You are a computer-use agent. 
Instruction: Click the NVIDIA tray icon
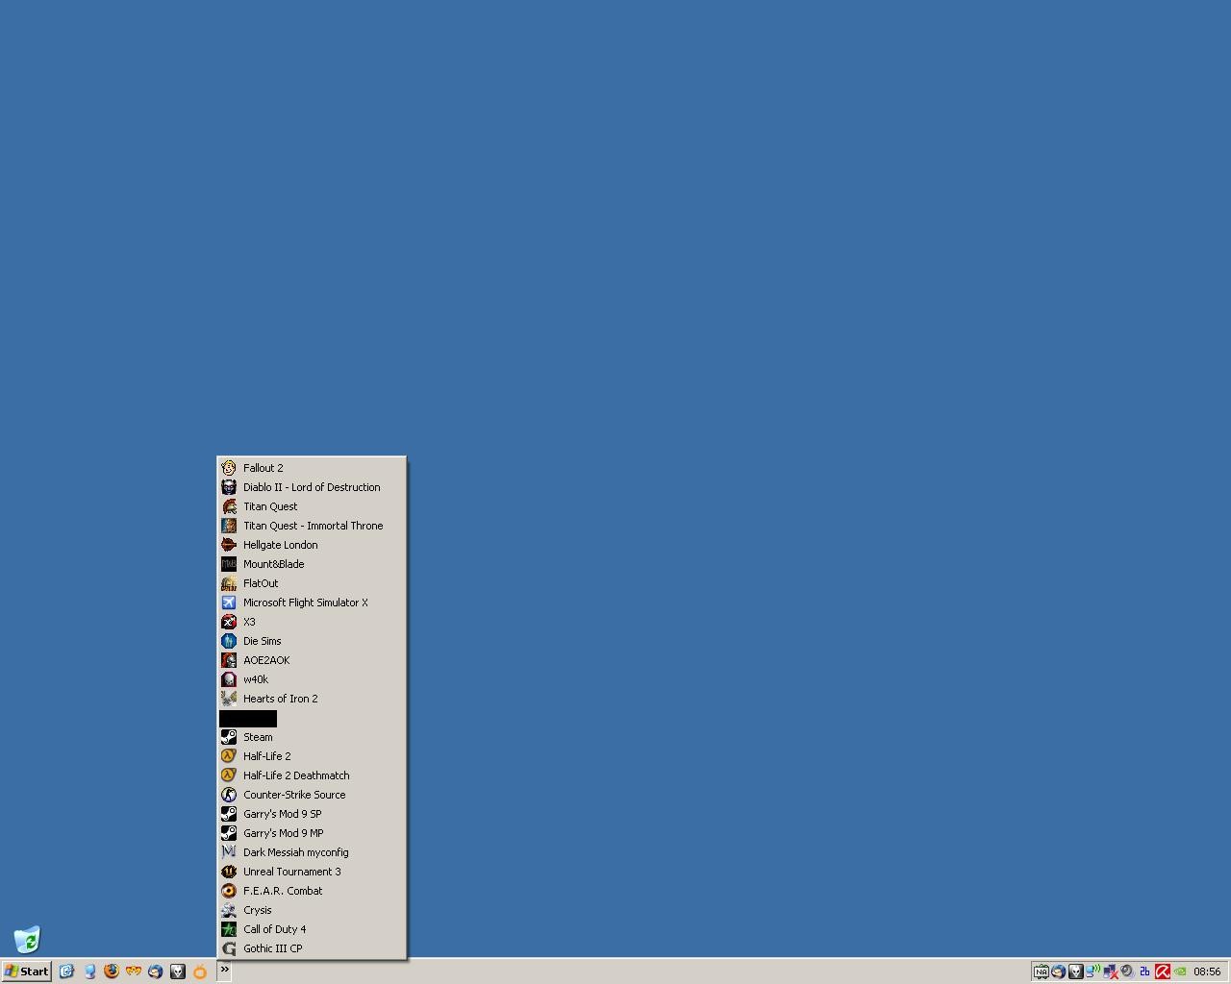[1179, 972]
